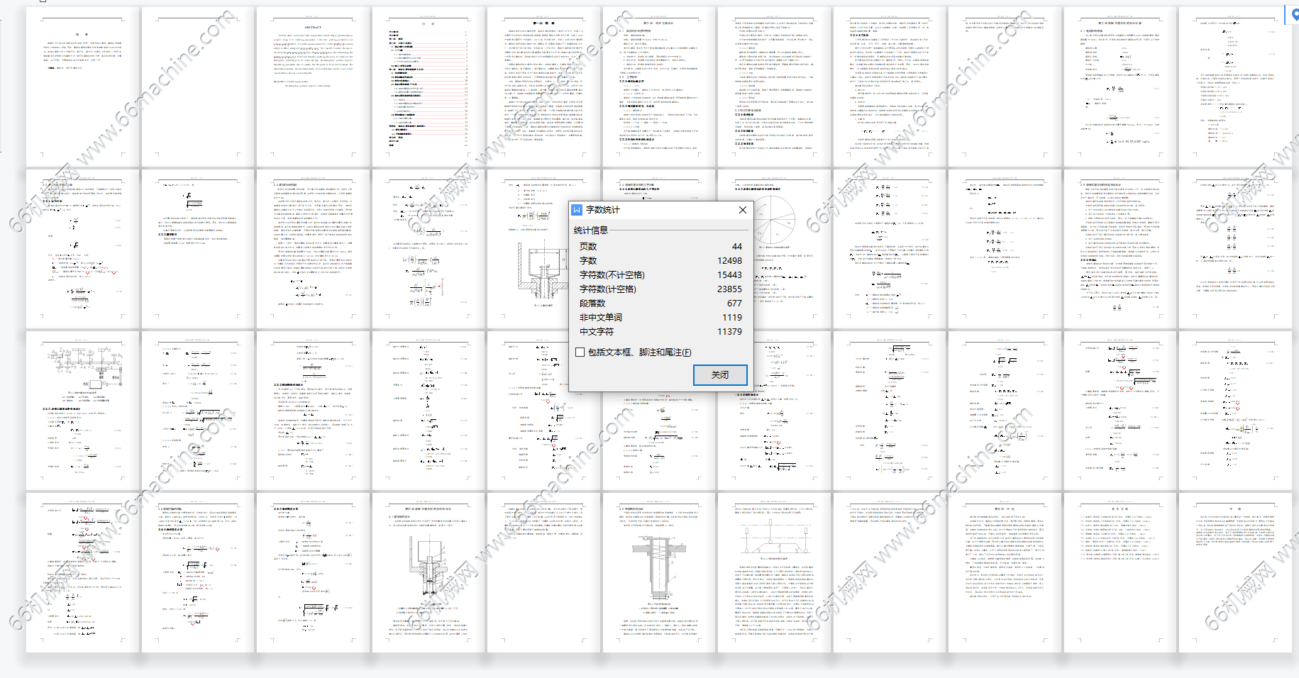Enable 包括文本框、脚注和尾注 checkbox

coord(580,352)
